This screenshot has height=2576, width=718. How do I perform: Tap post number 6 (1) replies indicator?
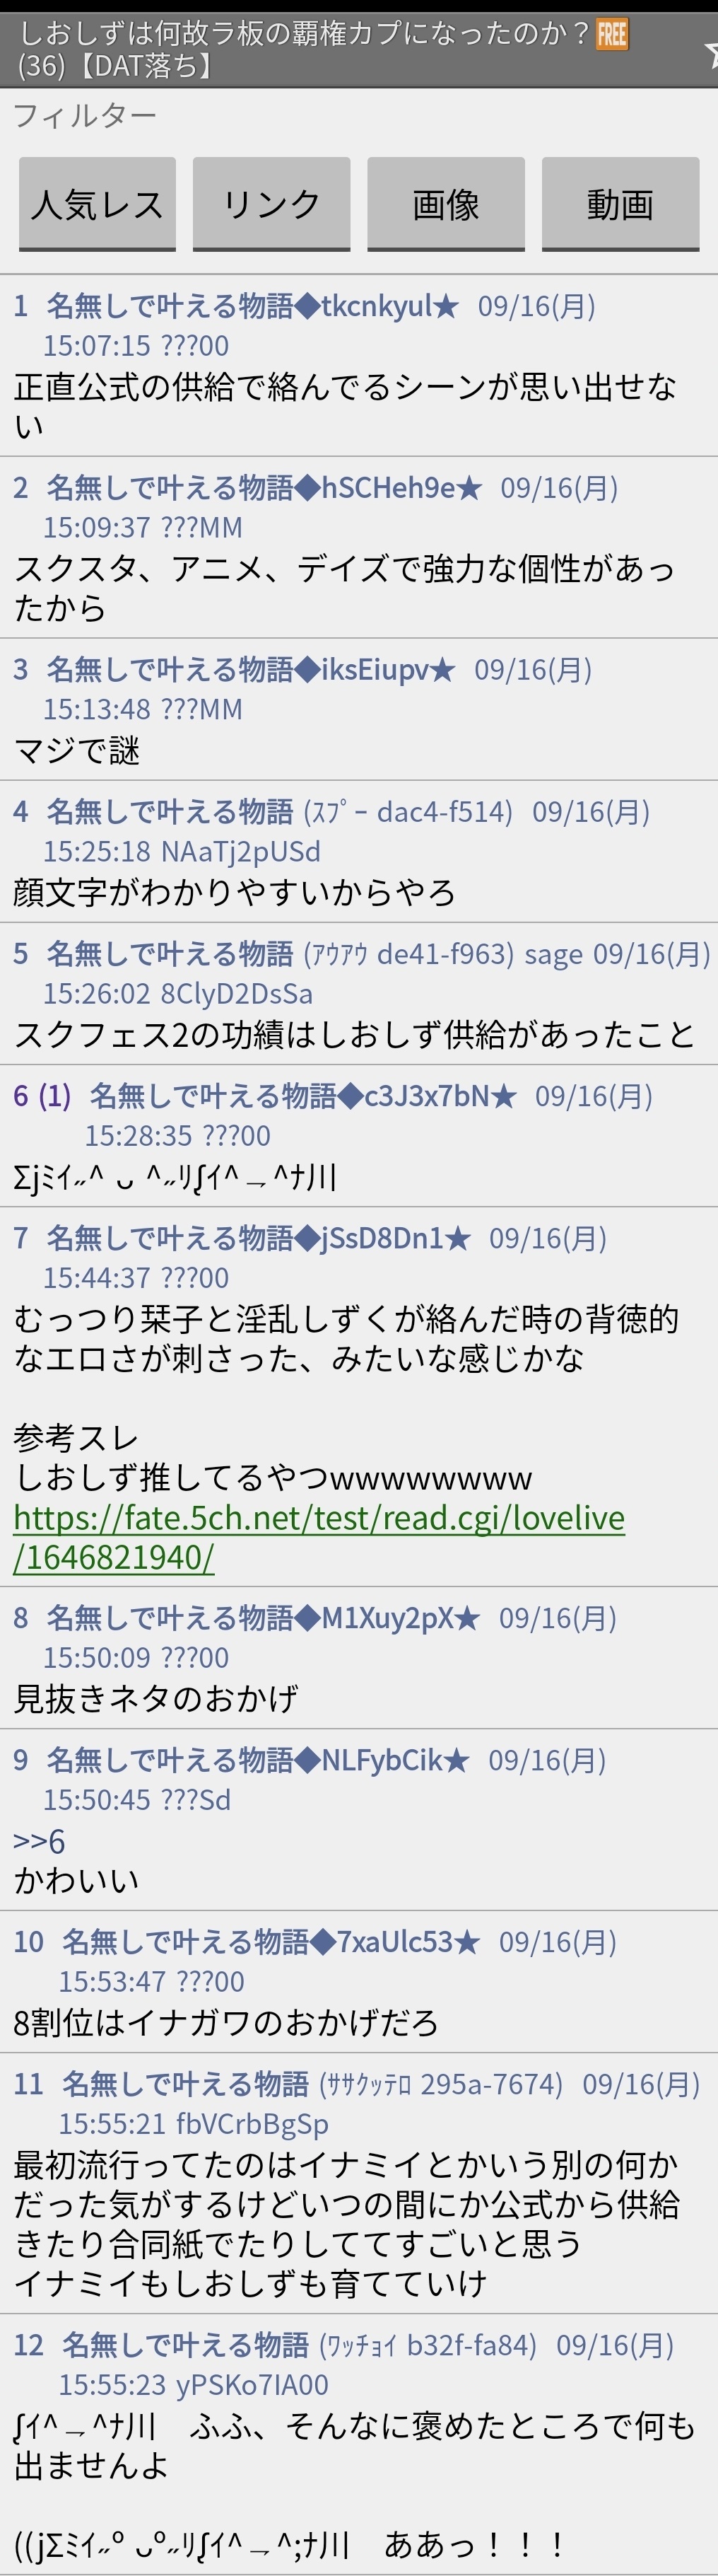pos(42,1096)
